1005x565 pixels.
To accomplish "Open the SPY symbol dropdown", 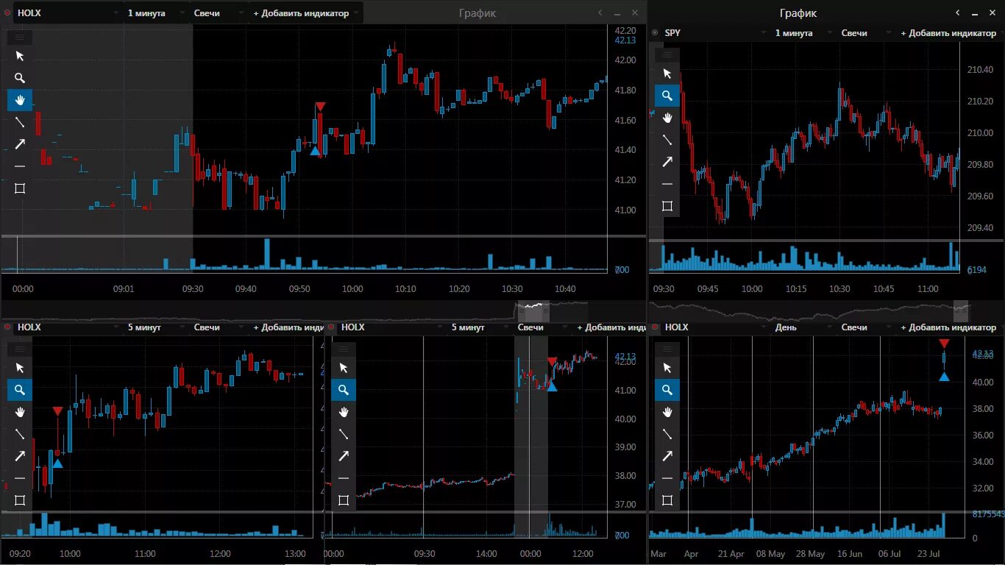I will [714, 33].
